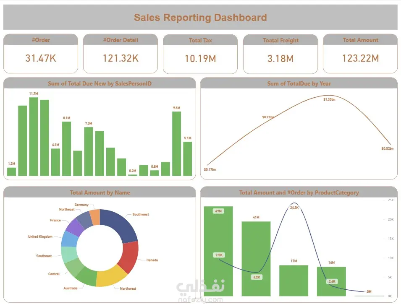401x304 pixels.
Task: Click the Total Tax 10.19M card
Action: pyautogui.click(x=200, y=54)
